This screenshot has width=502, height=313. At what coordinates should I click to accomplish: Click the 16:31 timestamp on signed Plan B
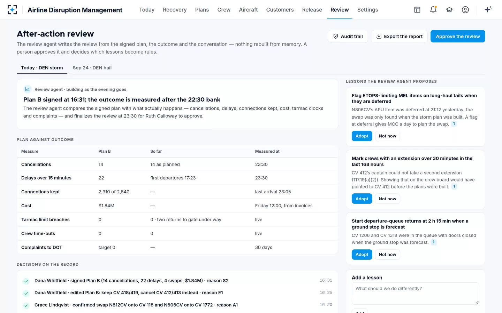(326, 280)
